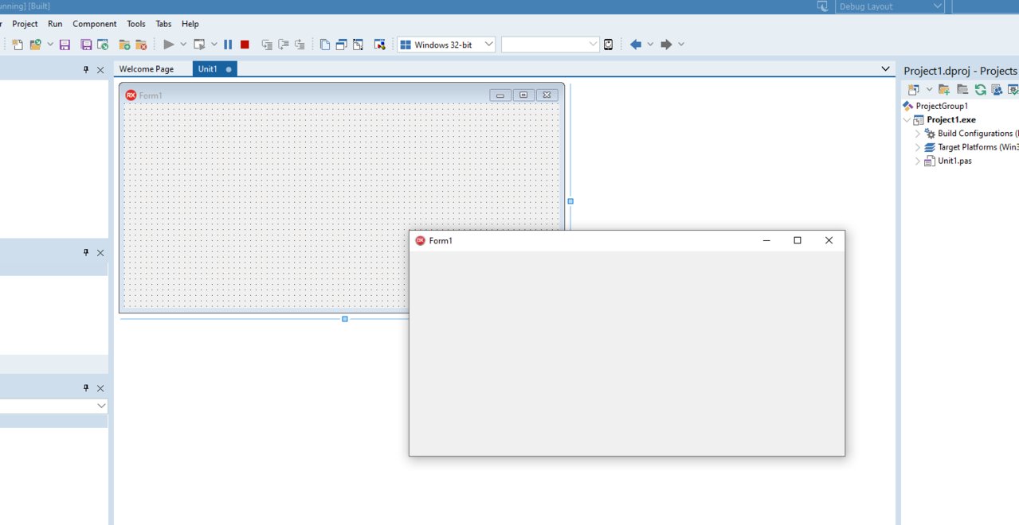The image size is (1019, 525).
Task: Click the Save All icon
Action: pyautogui.click(x=86, y=45)
